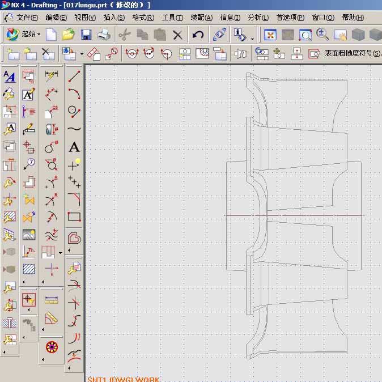This screenshot has width=382, height=382.
Task: Expand the ordinate dimension dropdown arrow
Action: tap(60, 253)
